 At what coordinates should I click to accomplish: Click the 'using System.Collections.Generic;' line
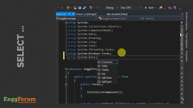click(x=94, y=26)
